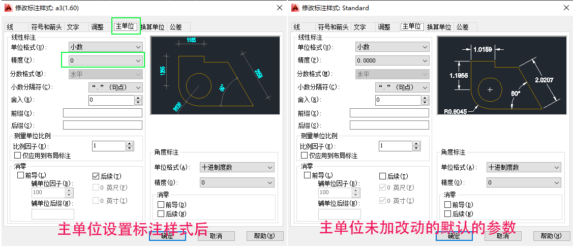Decrease 比例因子 spinner in a3(1.60) dialog
The height and width of the screenshot is (247, 573).
tap(129, 148)
